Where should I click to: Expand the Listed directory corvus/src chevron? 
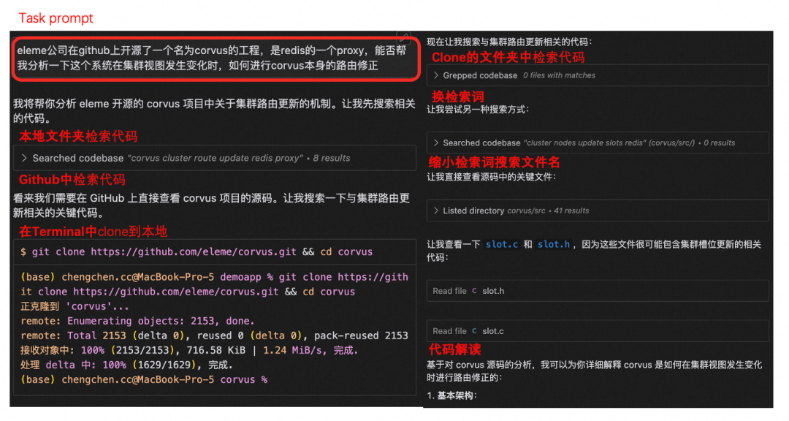tap(435, 211)
